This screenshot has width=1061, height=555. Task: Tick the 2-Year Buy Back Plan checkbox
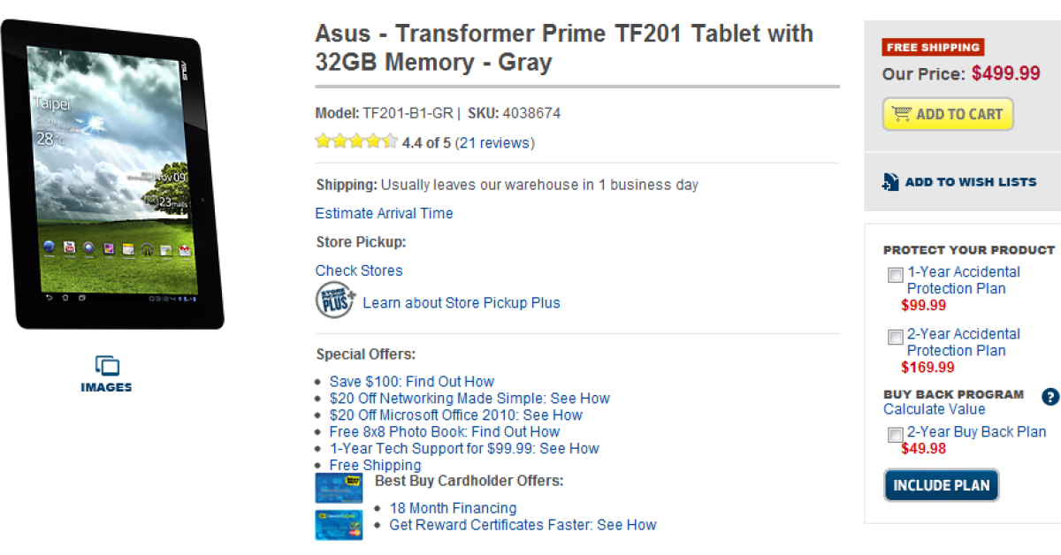(x=896, y=435)
